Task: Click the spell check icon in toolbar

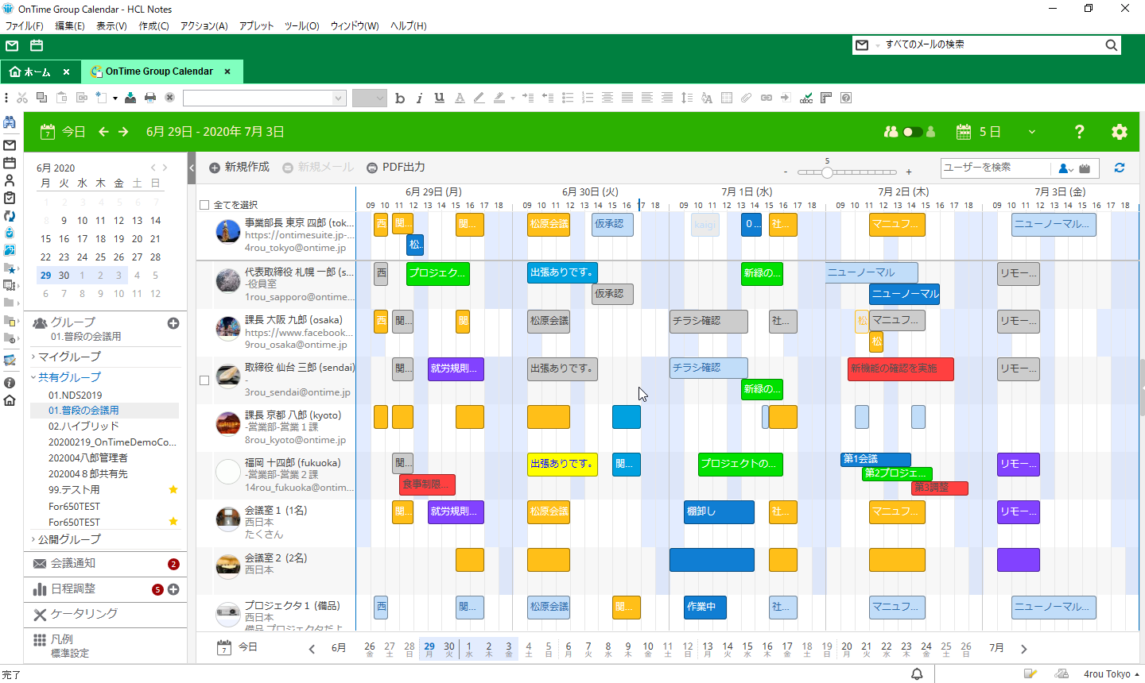Action: coord(806,98)
